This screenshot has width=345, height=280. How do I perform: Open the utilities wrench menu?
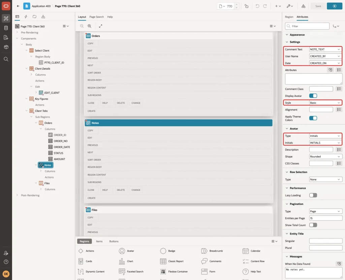pyautogui.click(x=290, y=6)
